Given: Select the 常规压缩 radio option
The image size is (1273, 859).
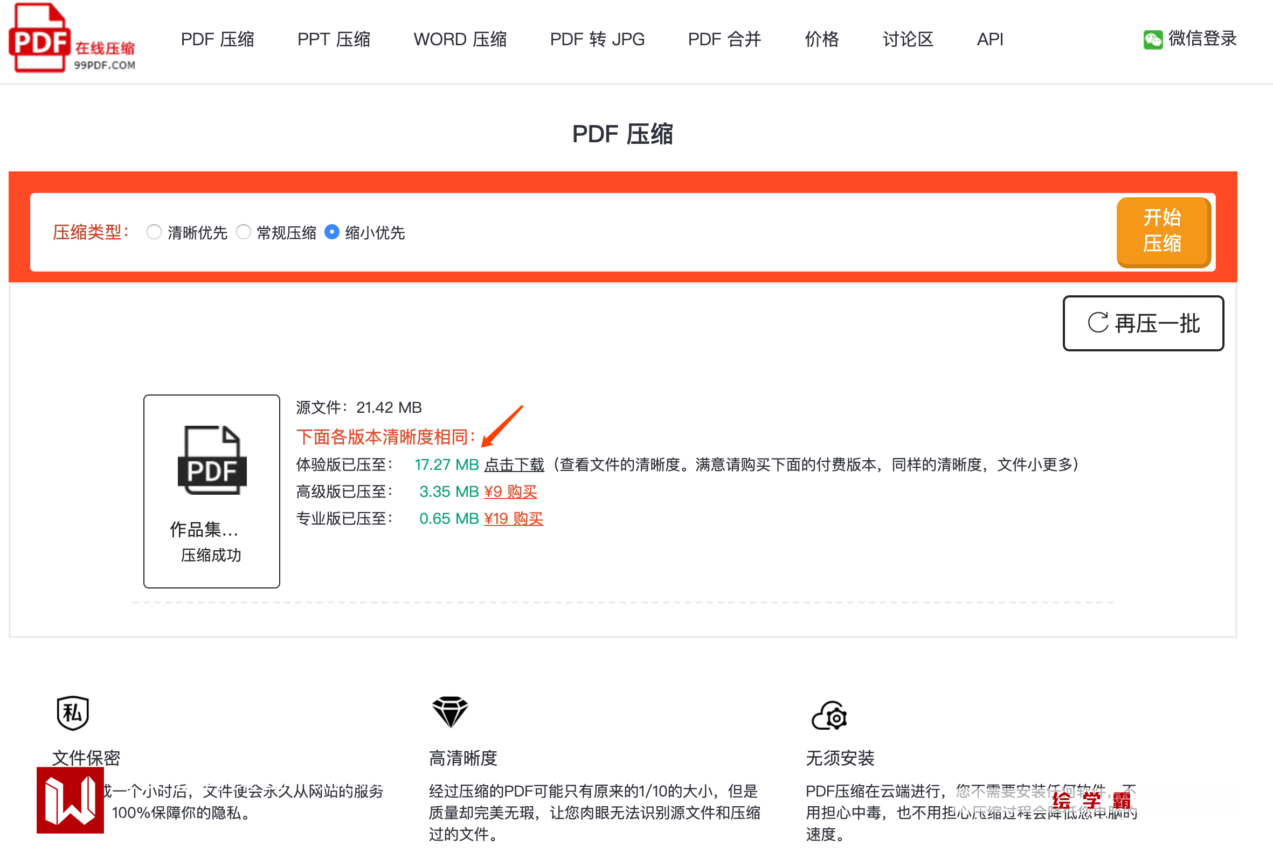Looking at the screenshot, I should pos(243,232).
